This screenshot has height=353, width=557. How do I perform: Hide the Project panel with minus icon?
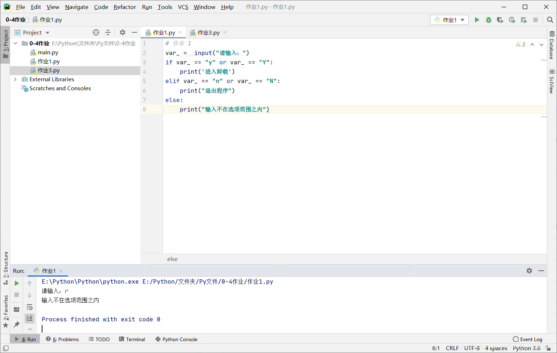click(x=134, y=32)
